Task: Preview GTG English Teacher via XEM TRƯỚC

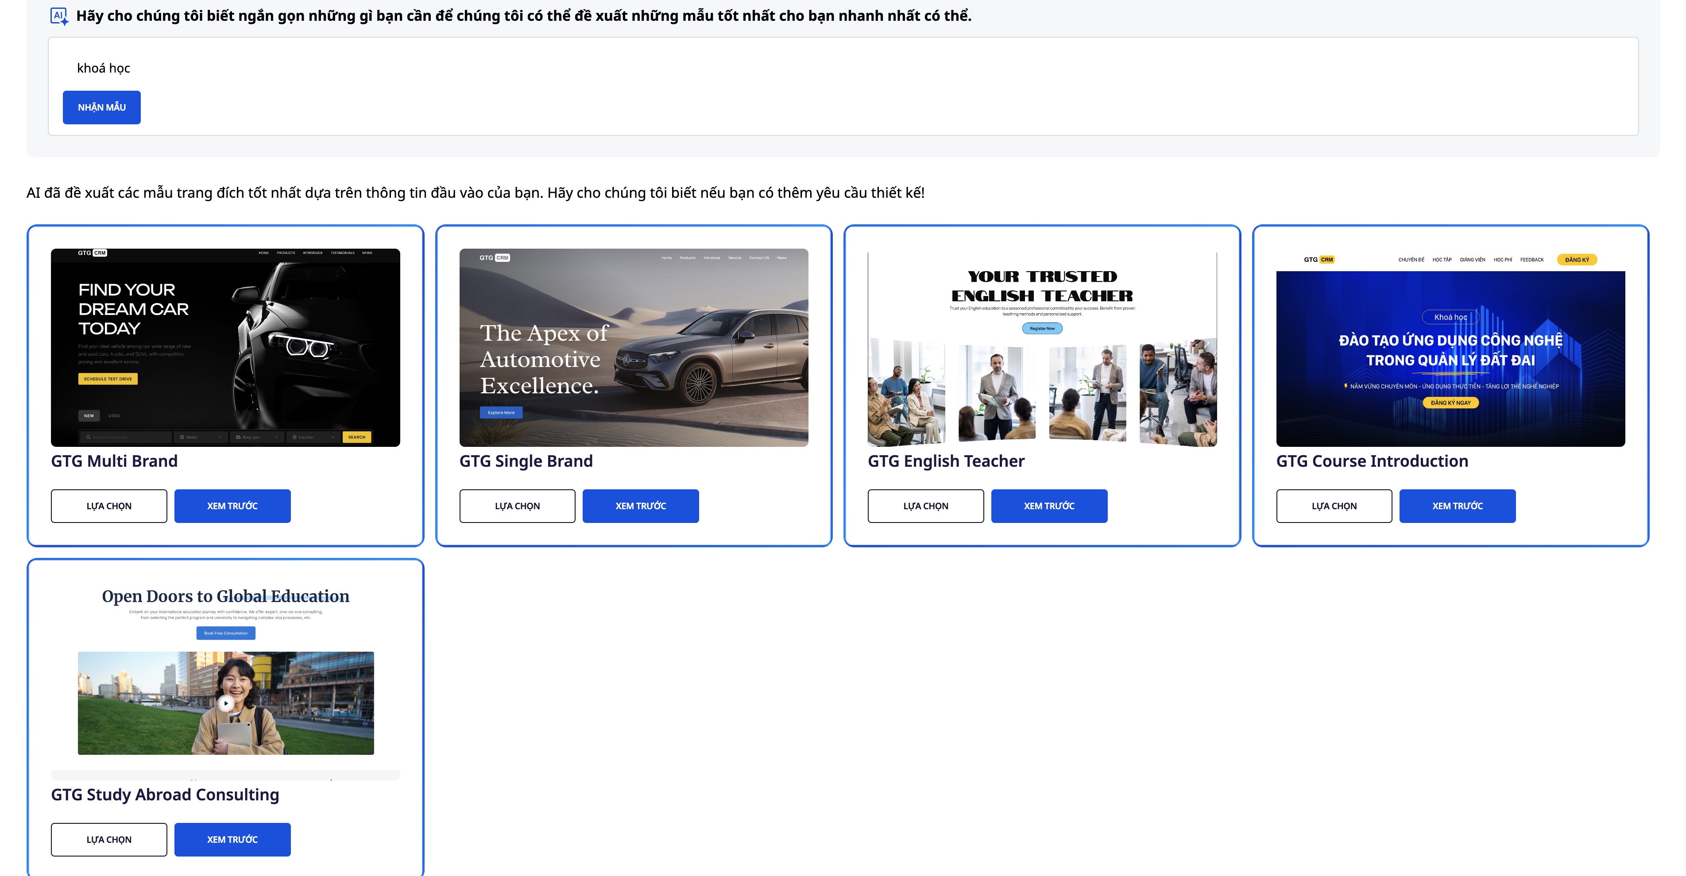Action: click(1049, 506)
